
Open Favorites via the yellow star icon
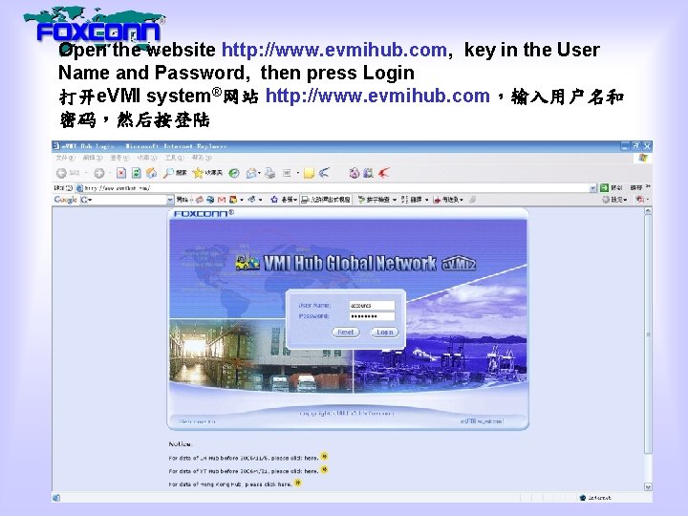198,173
